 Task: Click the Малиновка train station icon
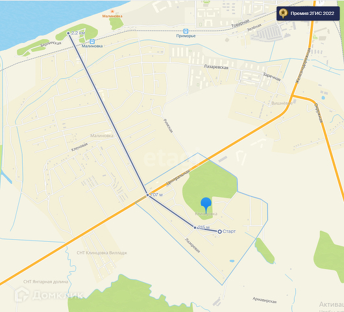[92, 42]
